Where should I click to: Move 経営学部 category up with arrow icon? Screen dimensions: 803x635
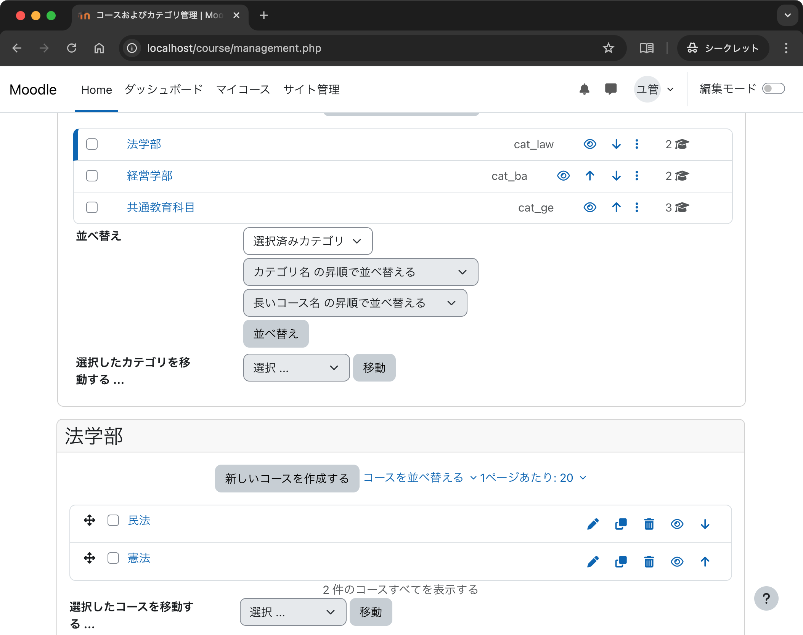[x=589, y=176]
